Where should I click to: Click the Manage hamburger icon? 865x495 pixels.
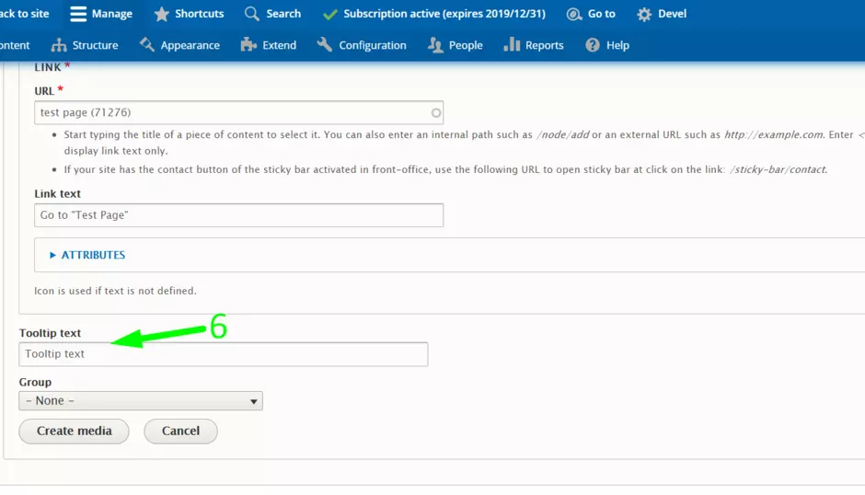[x=78, y=14]
